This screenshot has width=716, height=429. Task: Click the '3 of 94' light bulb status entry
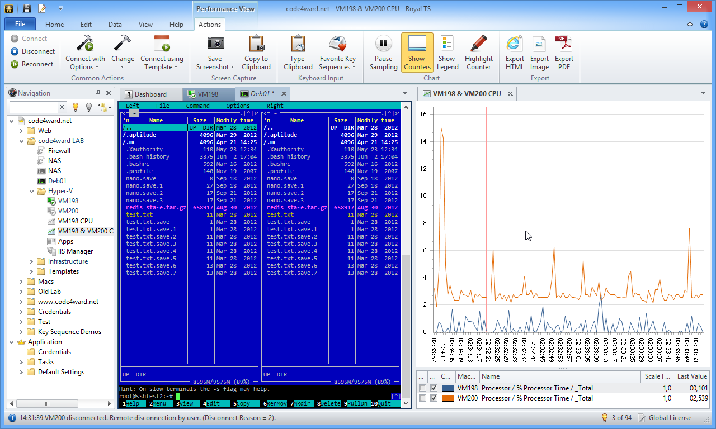616,418
